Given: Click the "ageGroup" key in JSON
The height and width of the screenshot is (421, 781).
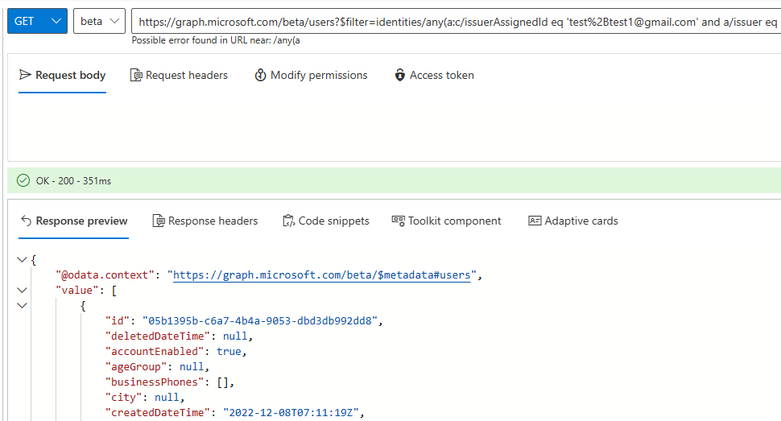Looking at the screenshot, I should (136, 367).
